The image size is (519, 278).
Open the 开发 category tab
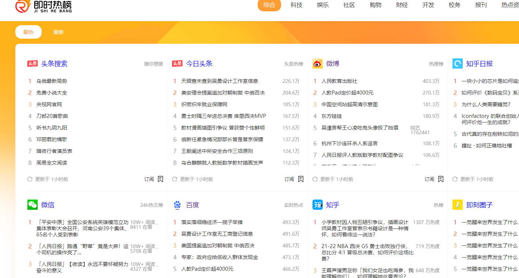pos(428,5)
